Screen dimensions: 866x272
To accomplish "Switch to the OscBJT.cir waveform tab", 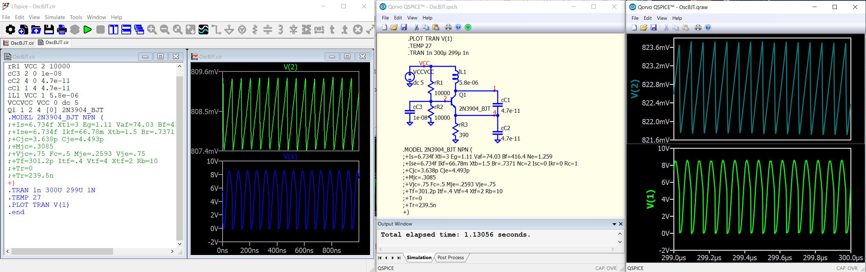I will pos(19,43).
